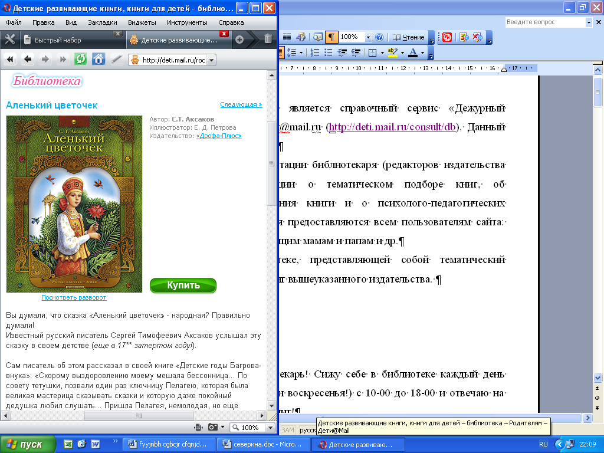
Task: Expand the highlight color dropdown arrow
Action: 402,52
